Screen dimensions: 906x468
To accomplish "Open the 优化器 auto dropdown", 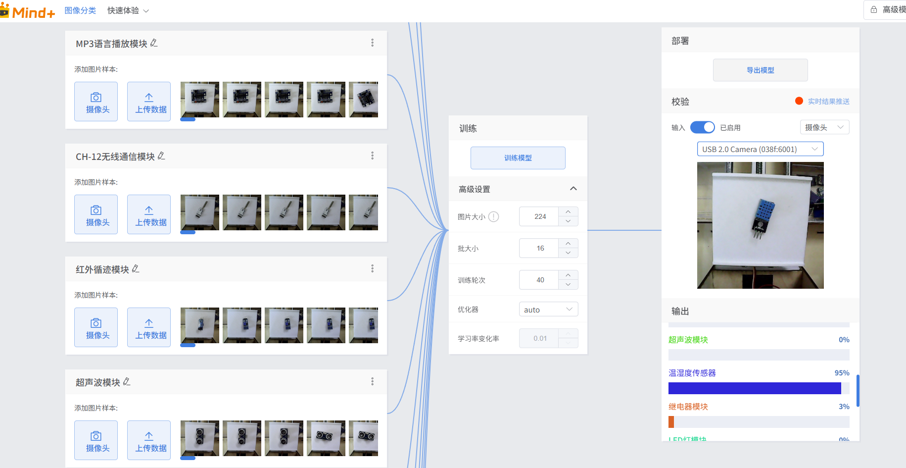I will tap(548, 310).
